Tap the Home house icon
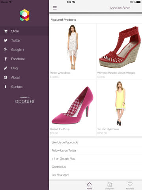 [x=89, y=184]
